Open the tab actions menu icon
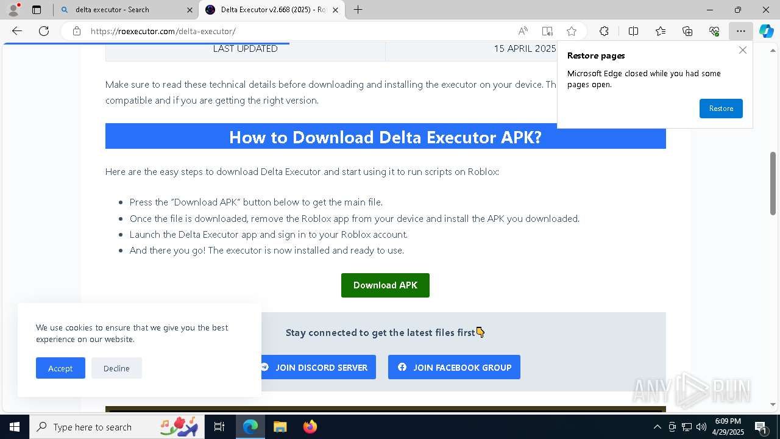The width and height of the screenshot is (780, 439). pos(37,10)
